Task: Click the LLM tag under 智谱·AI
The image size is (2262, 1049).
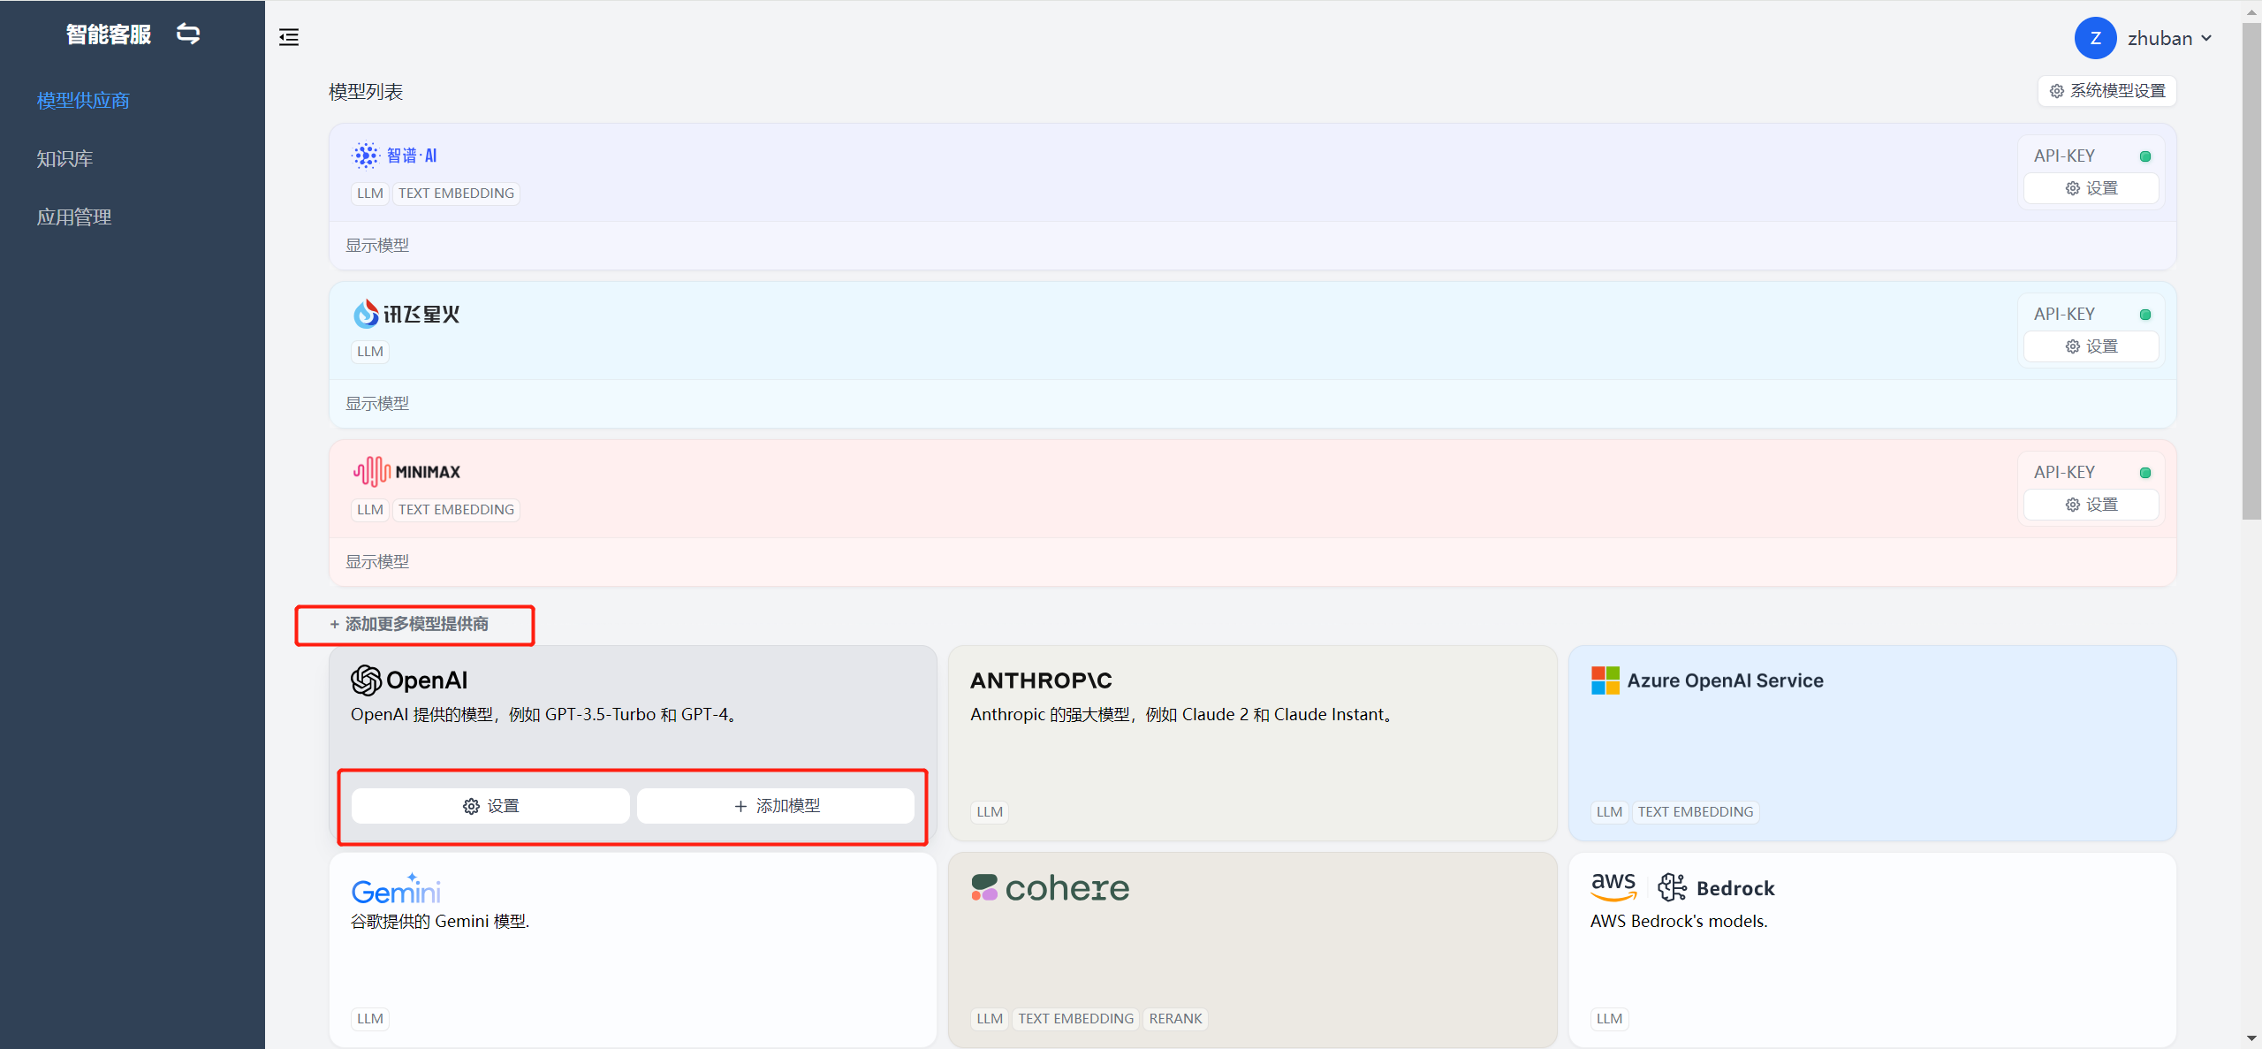Action: coord(370,194)
